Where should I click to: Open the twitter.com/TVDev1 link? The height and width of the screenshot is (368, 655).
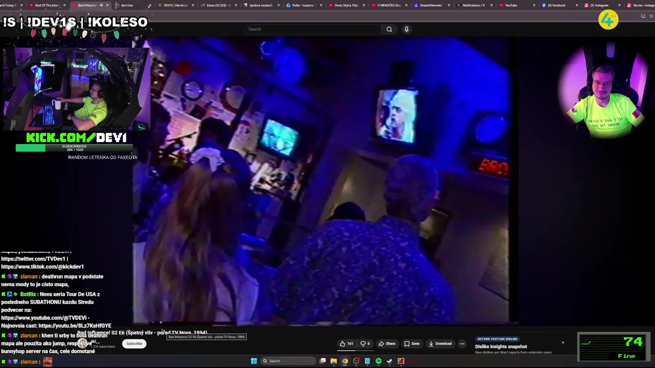(33, 259)
